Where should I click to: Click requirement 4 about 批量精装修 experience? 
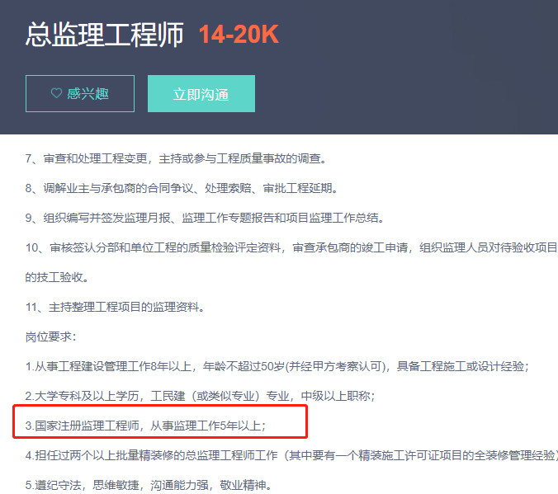pos(289,455)
